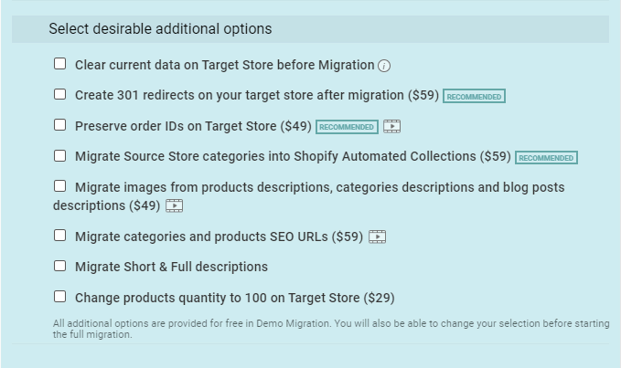The image size is (621, 368).
Task: Enable Clear current data on Target Store checkbox
Action: [x=60, y=64]
